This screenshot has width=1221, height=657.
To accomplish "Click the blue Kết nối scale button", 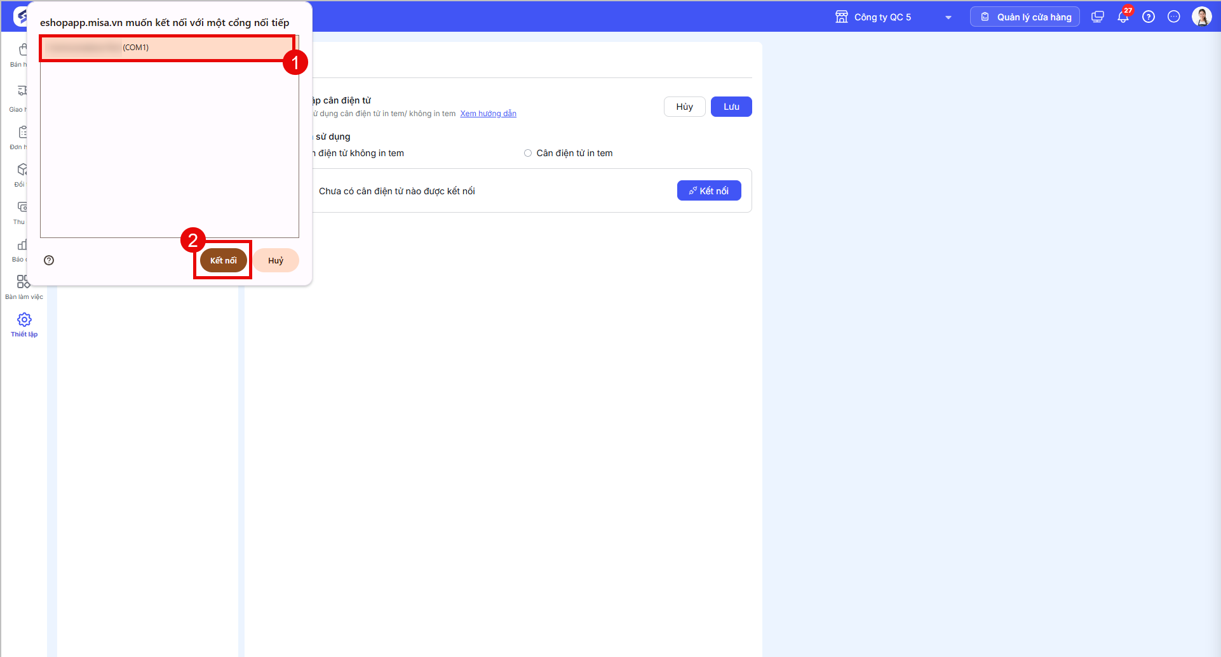I will (x=709, y=190).
